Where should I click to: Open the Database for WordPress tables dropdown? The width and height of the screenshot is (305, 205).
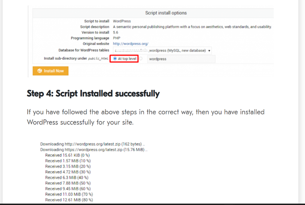pyautogui.click(x=162, y=50)
